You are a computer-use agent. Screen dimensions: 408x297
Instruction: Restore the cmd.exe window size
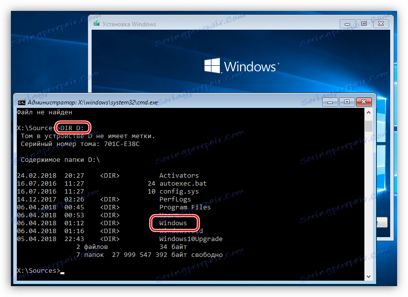pos(347,102)
